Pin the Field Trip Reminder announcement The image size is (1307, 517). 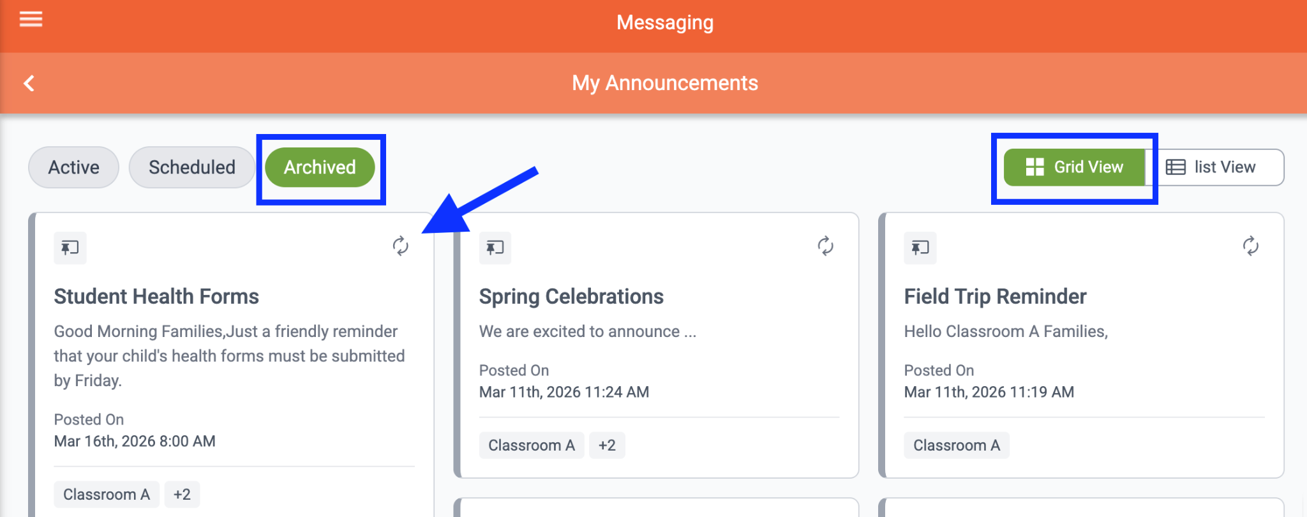pos(920,248)
